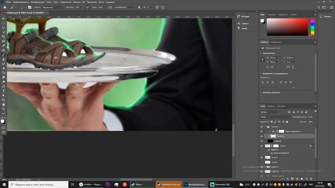Click the Home icon in options bar
Screen dimensions: 335x188
pyautogui.click(x=5, y=7)
